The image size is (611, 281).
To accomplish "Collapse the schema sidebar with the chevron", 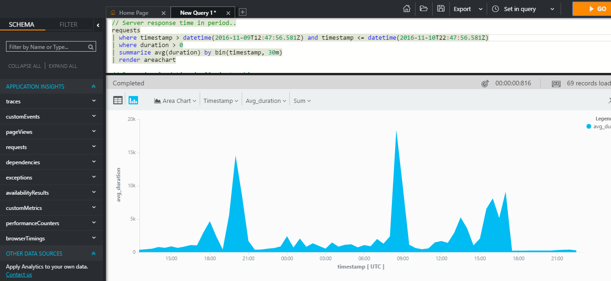I will point(98,26).
